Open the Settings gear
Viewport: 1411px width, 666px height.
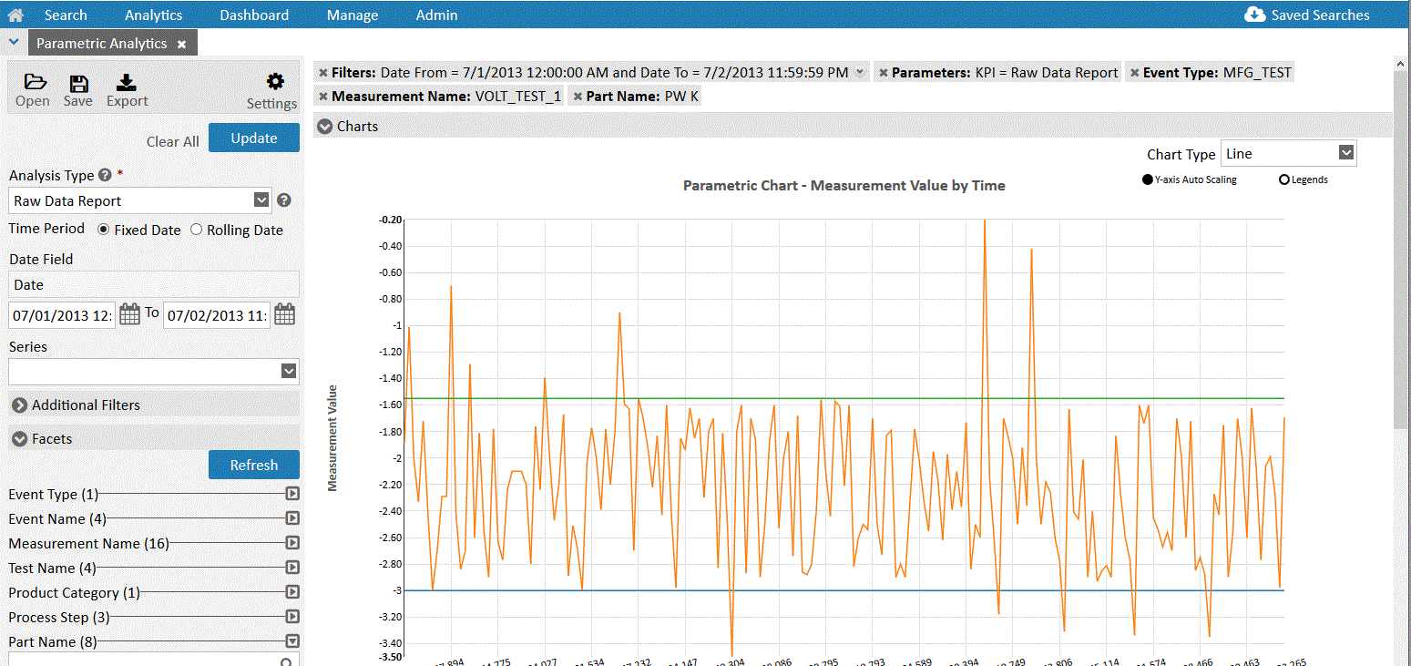(x=274, y=81)
